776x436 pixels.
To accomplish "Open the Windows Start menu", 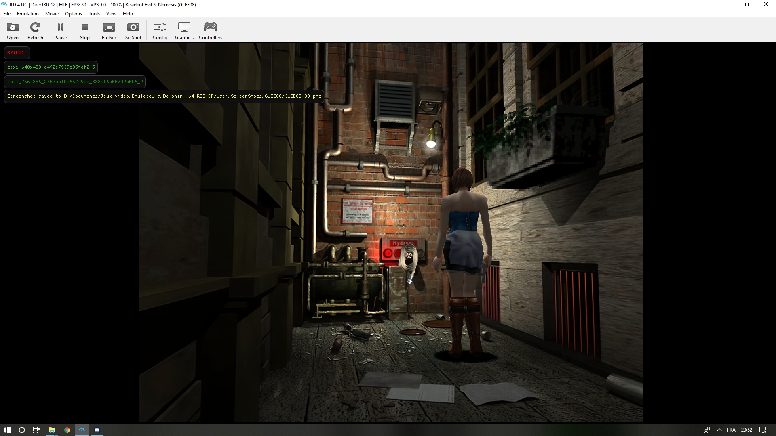I will coord(7,430).
